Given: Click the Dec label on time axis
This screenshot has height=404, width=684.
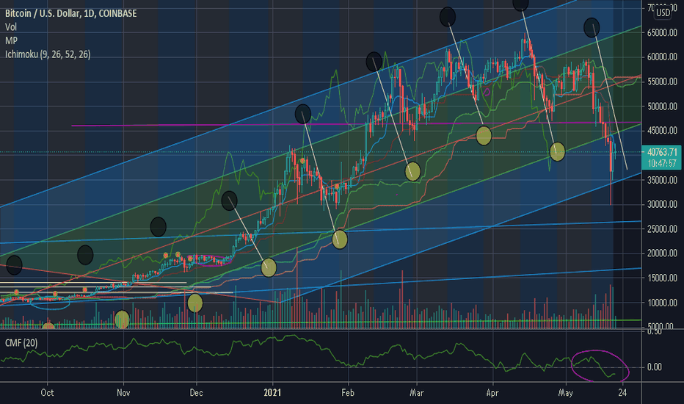Looking at the screenshot, I should click(196, 393).
